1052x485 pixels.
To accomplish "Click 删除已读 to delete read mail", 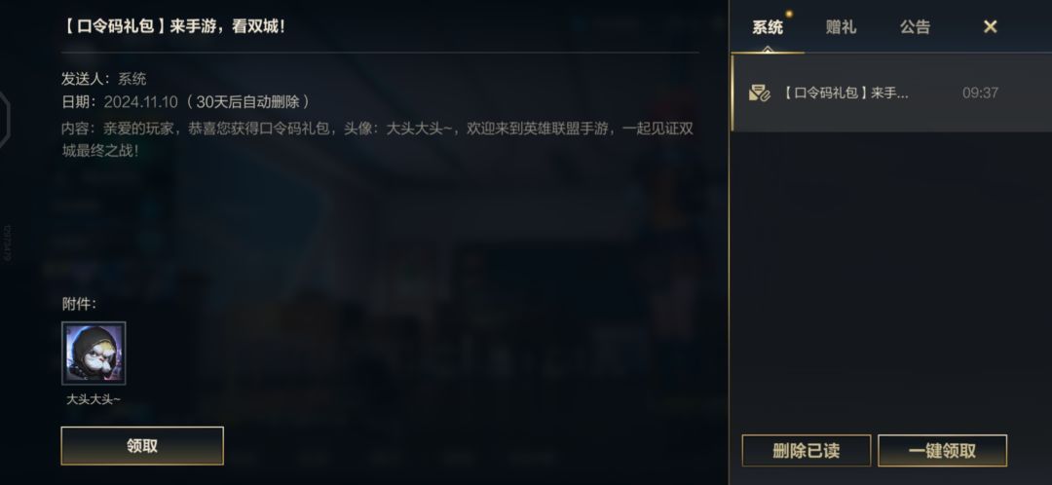I will pos(806,451).
